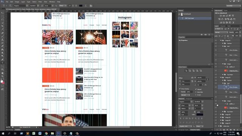
Task: Open Chrome from the Windows taskbar
Action: coord(46,133)
